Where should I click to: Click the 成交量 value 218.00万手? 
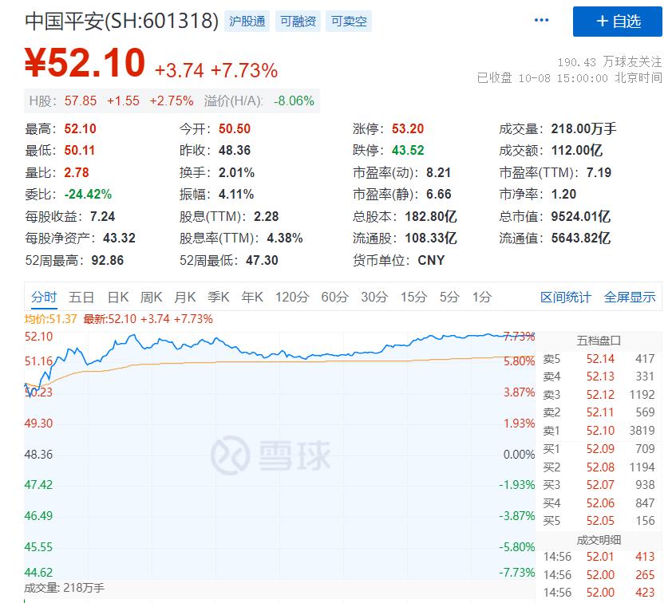583,129
